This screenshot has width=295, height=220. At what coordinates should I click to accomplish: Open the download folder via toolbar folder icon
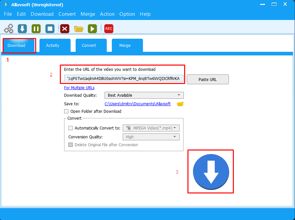(79, 29)
